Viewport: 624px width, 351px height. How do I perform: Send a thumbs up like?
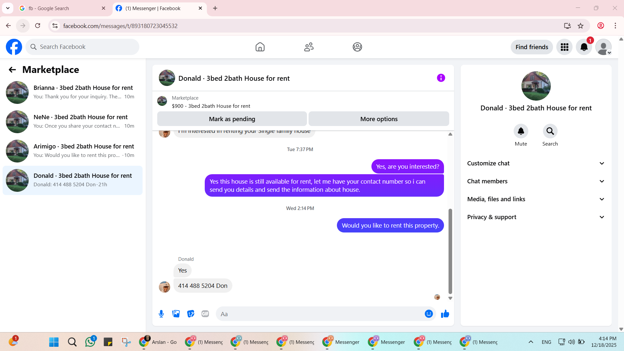pyautogui.click(x=445, y=314)
